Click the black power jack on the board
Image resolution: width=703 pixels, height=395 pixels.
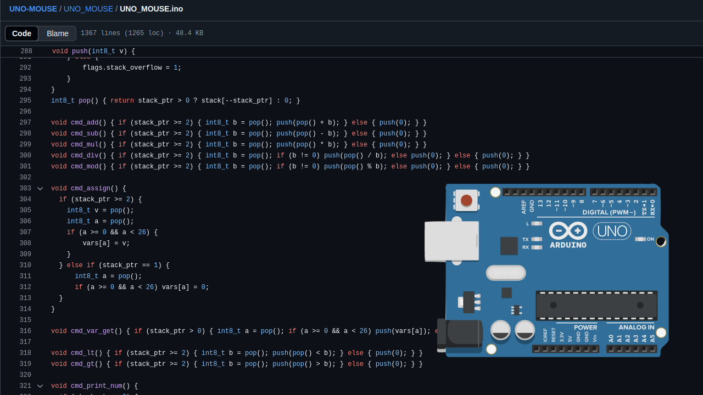(x=459, y=334)
